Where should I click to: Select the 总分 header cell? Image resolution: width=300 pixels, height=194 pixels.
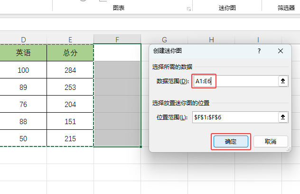pos(70,53)
